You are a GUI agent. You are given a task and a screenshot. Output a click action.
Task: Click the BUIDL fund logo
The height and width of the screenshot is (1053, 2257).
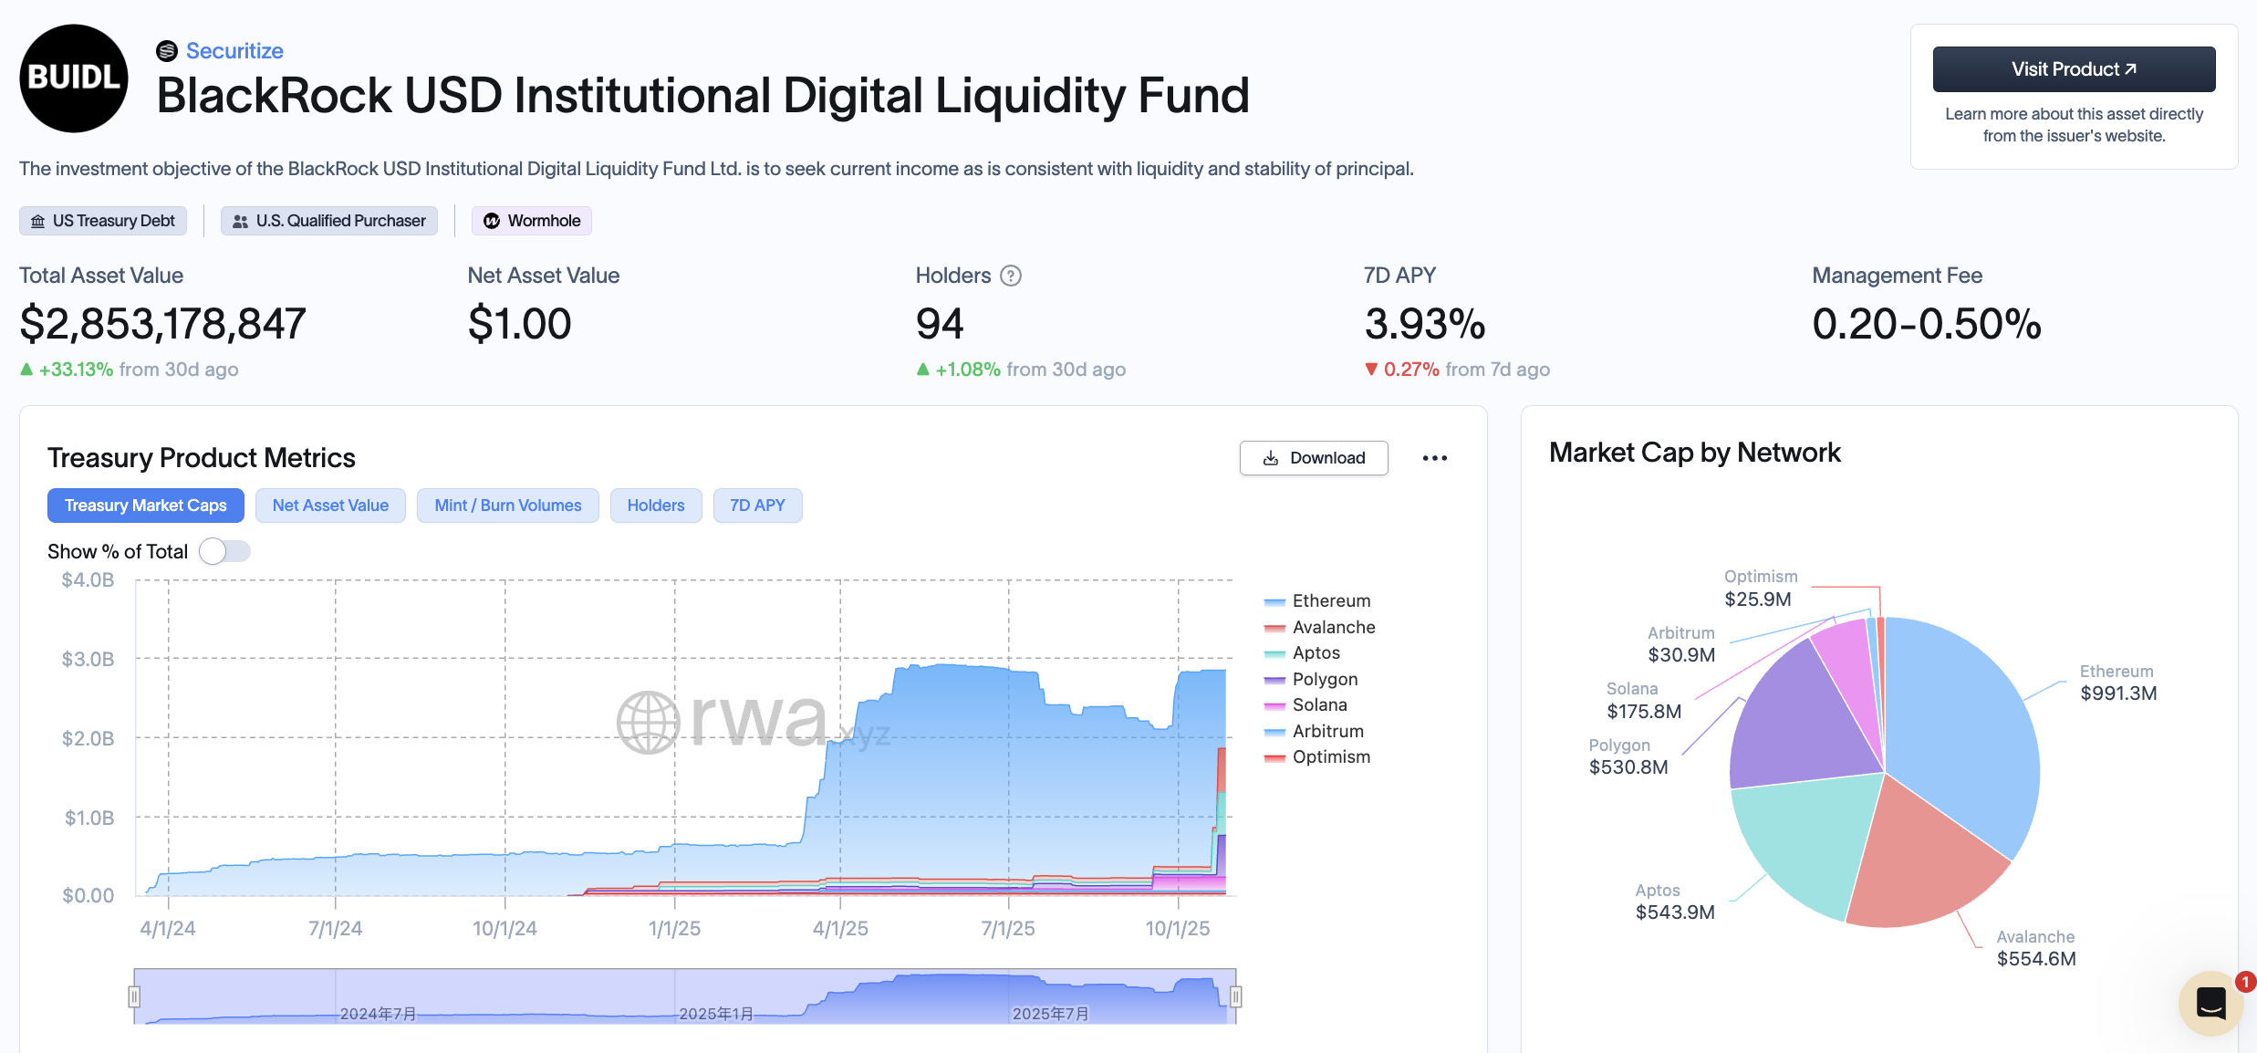pyautogui.click(x=74, y=78)
